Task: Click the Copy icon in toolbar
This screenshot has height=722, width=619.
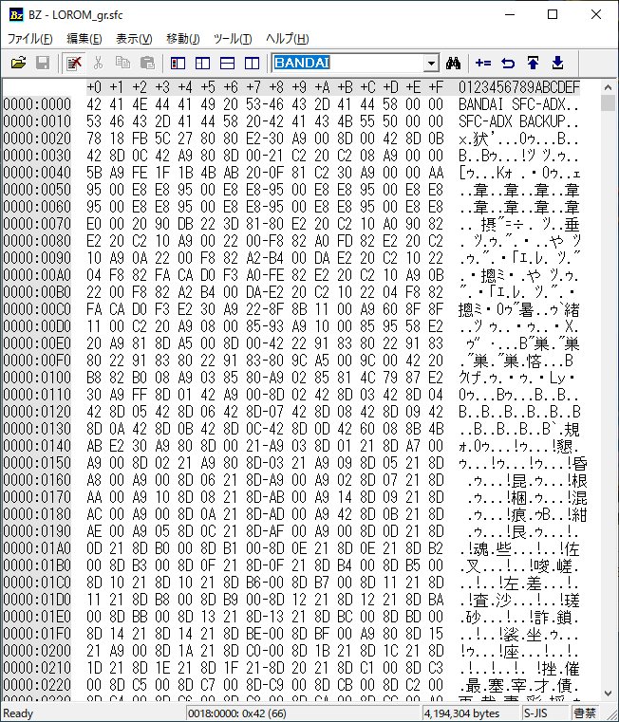Action: coord(122,63)
